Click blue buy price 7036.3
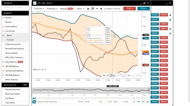Screen dimensions: 190x106 click(x=143, y=9)
